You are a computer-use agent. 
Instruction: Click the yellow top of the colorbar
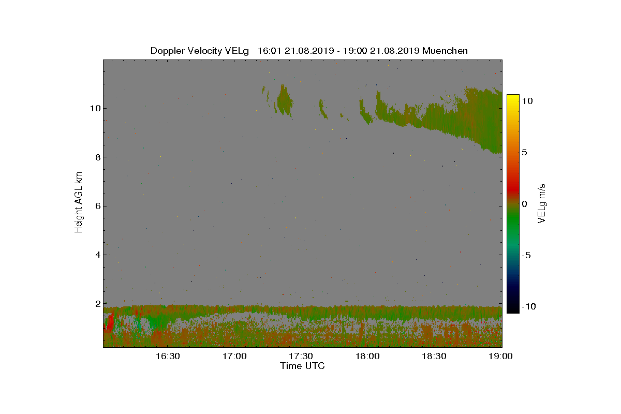tap(513, 98)
